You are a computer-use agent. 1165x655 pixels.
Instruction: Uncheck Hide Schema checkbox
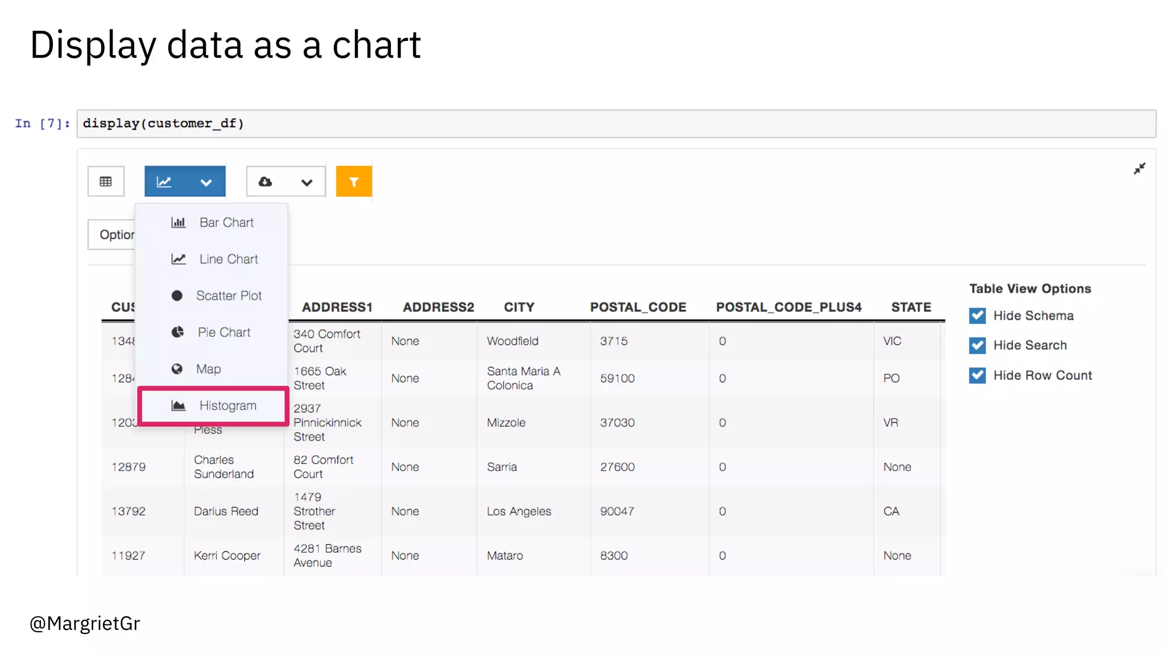click(977, 316)
